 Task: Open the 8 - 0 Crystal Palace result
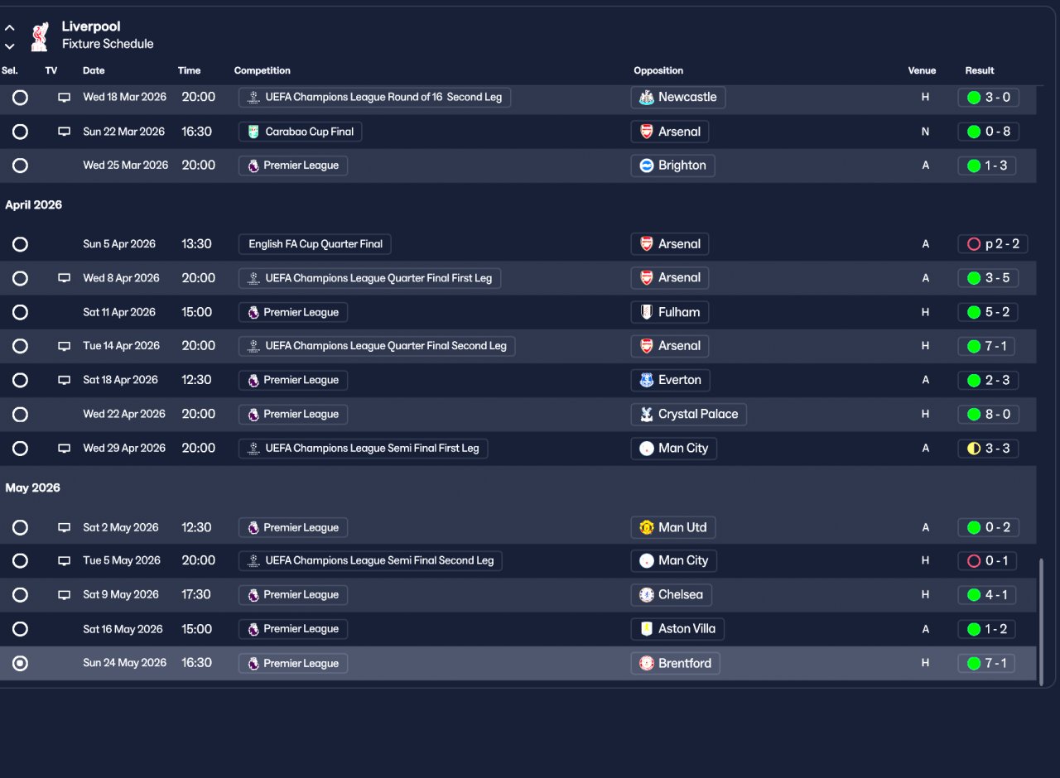988,414
